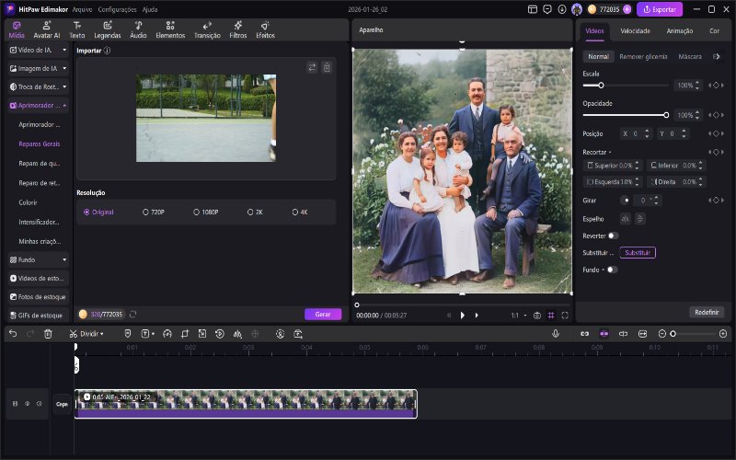736x460 pixels.
Task: Click the microphone voice-over icon
Action: point(556,333)
